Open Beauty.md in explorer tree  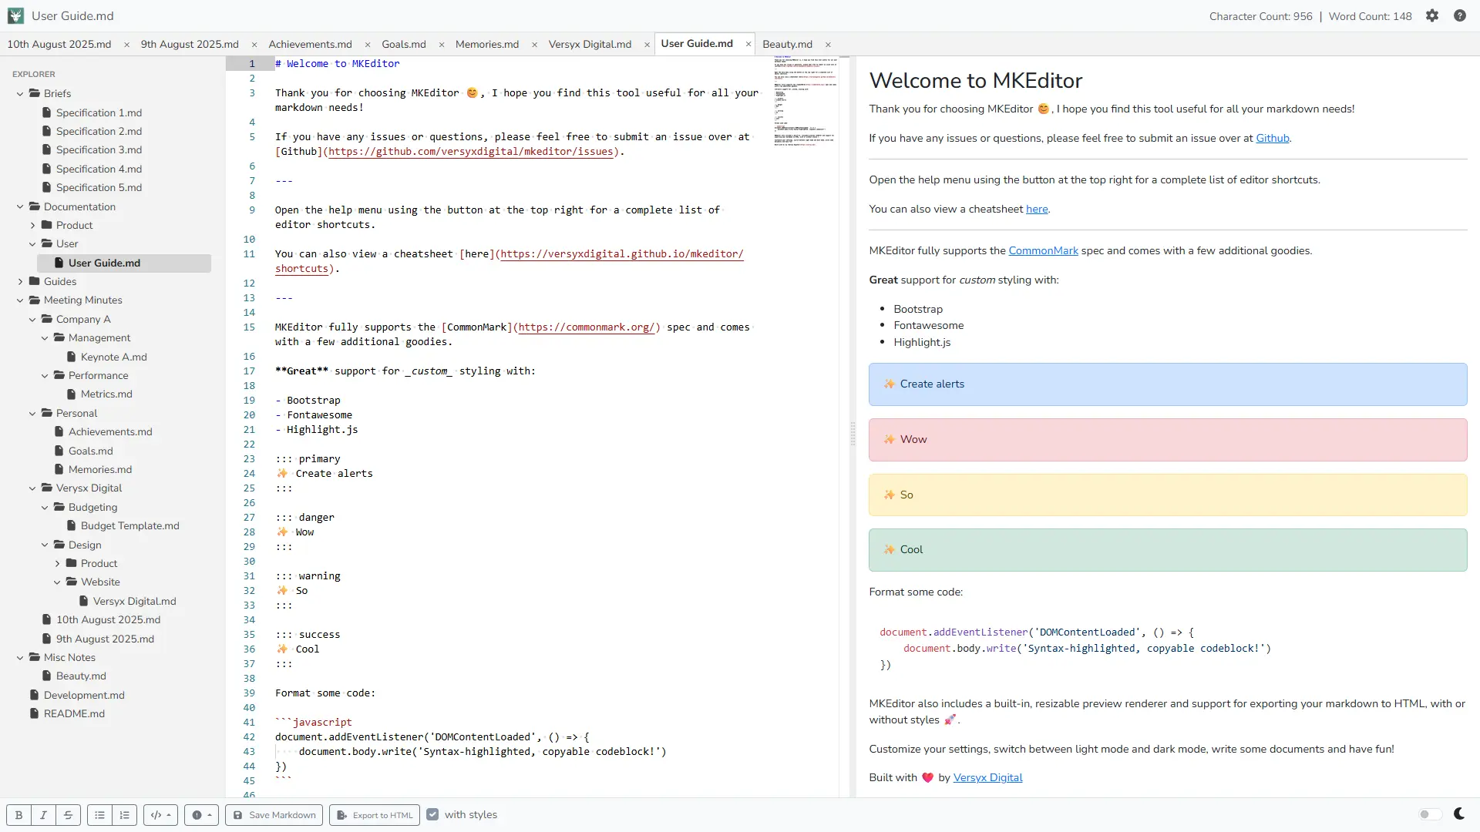[x=81, y=676]
